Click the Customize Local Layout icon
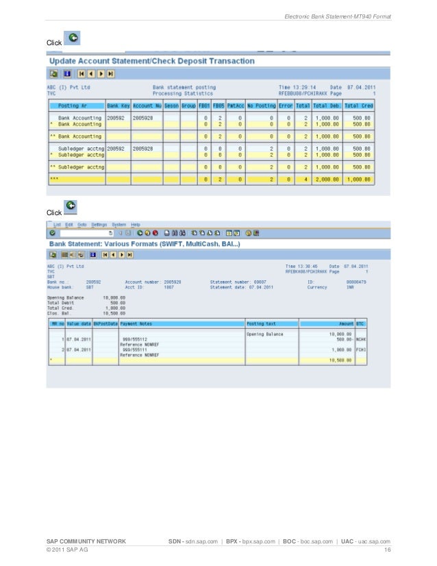This screenshot has height=566, width=437. tap(256, 233)
